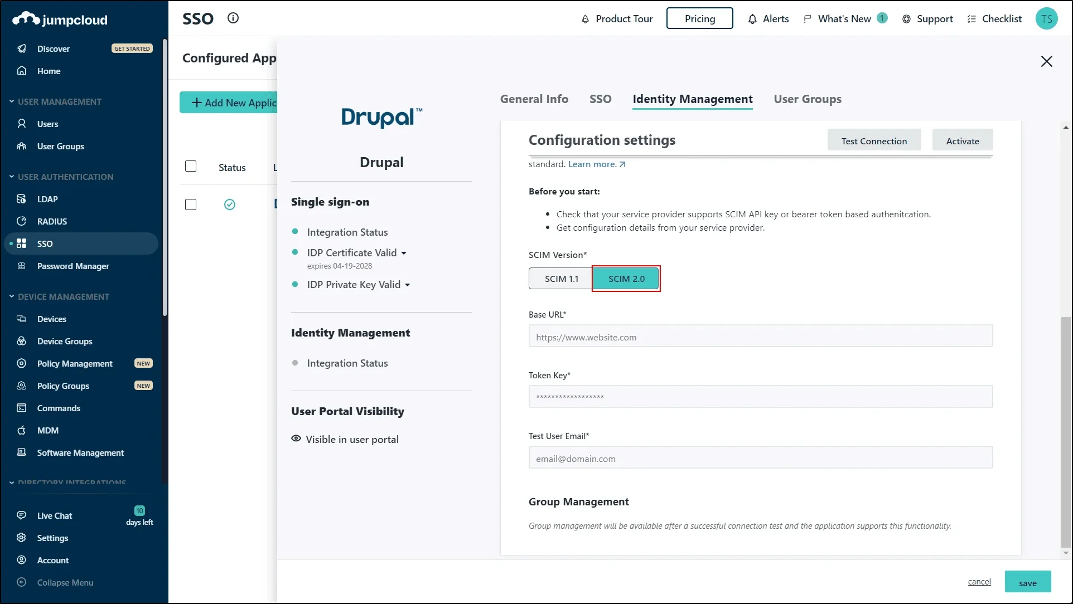
Task: Collapse the USER AUTHENTICATION section
Action: [12, 177]
